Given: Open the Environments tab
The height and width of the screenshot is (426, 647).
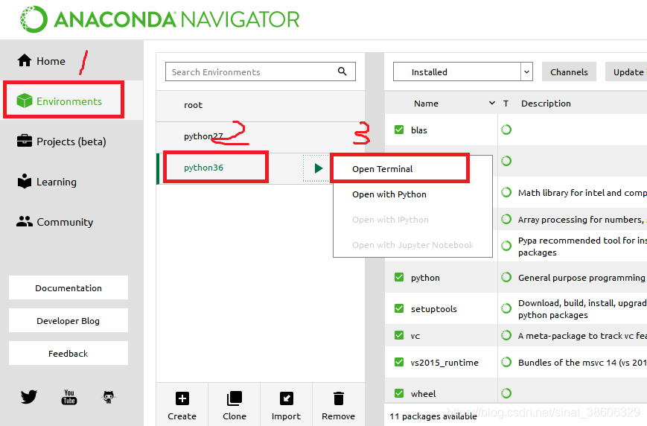Looking at the screenshot, I should [x=59, y=101].
